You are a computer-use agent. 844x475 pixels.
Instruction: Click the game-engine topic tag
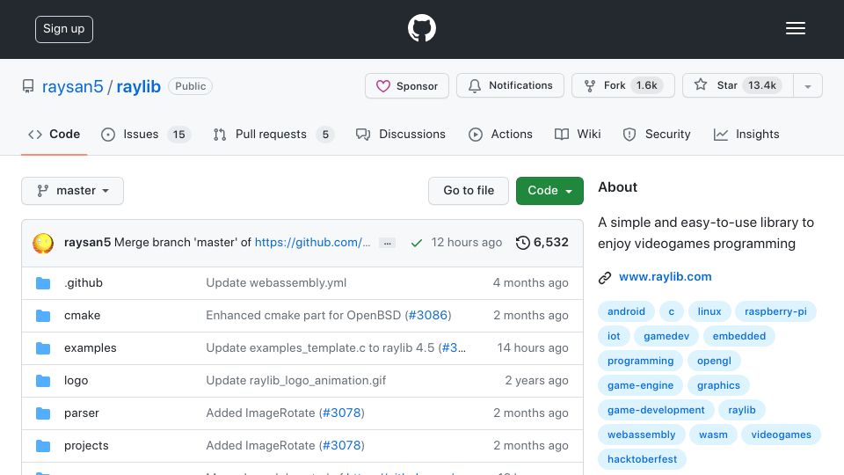click(x=641, y=385)
